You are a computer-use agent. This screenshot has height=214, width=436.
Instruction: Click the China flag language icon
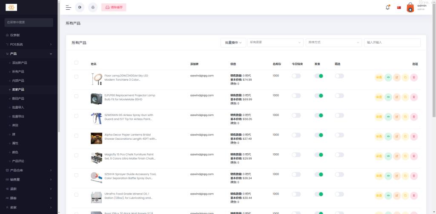[399, 7]
